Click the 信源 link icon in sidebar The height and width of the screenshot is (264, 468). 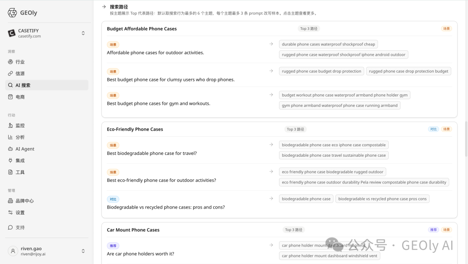(10, 73)
